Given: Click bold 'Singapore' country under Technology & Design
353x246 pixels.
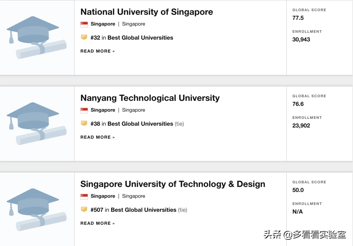Looking at the screenshot, I should coord(103,196).
